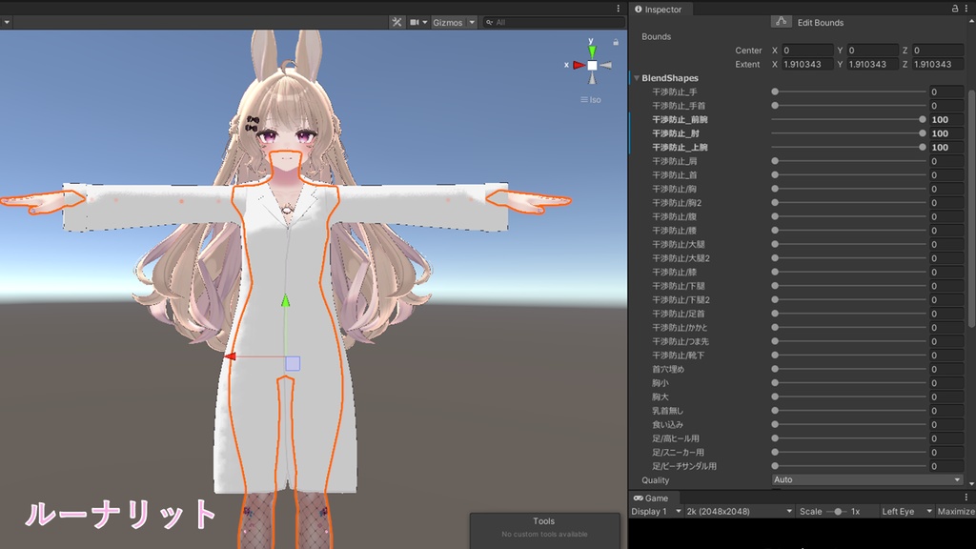
Task: Click the 干渉防止_手首 value field
Action: click(946, 106)
